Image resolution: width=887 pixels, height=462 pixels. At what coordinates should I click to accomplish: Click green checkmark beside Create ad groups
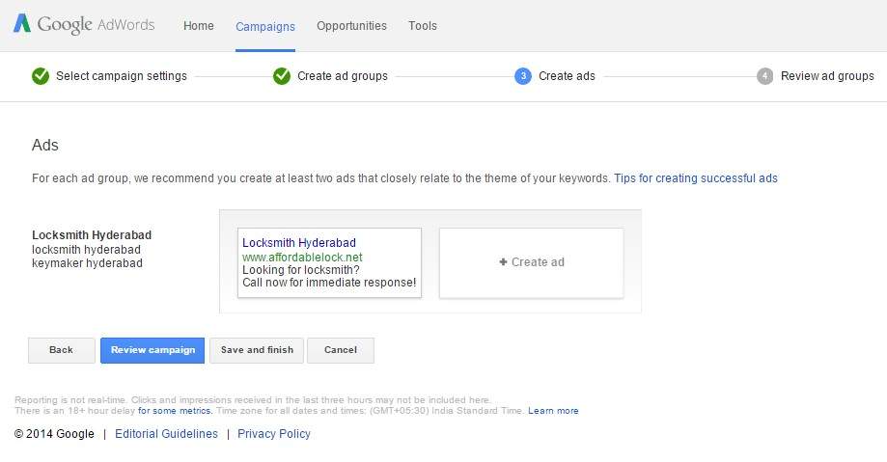(282, 76)
